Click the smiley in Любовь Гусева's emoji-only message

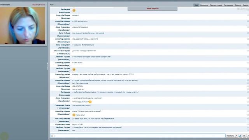click(74, 70)
